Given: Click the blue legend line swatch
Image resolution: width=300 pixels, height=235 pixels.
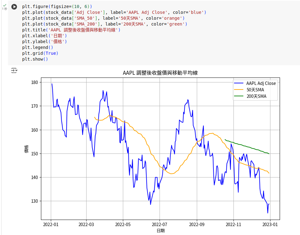Looking at the screenshot, I should tap(239, 83).
